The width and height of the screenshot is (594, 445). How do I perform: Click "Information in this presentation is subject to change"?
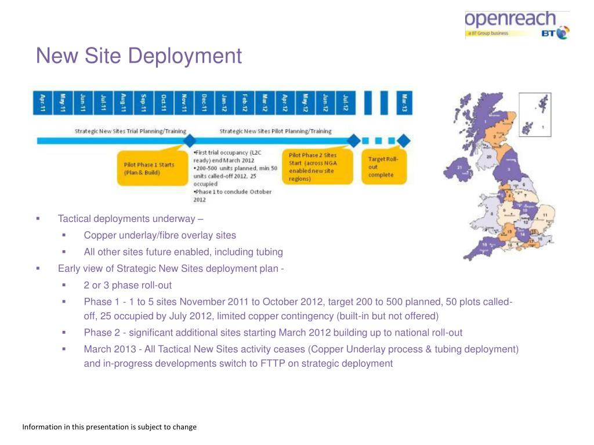pos(110,427)
